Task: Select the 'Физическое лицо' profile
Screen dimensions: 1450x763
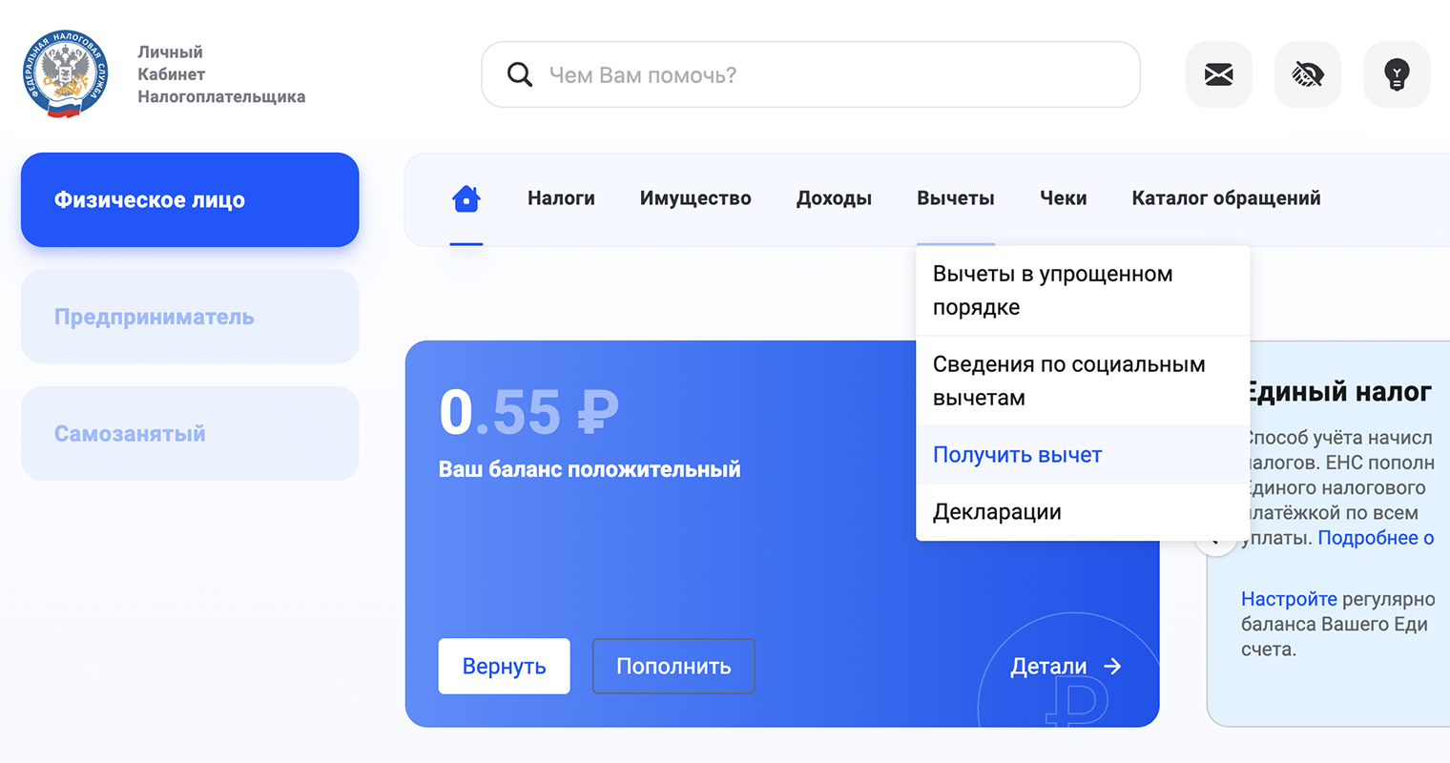Action: [190, 199]
